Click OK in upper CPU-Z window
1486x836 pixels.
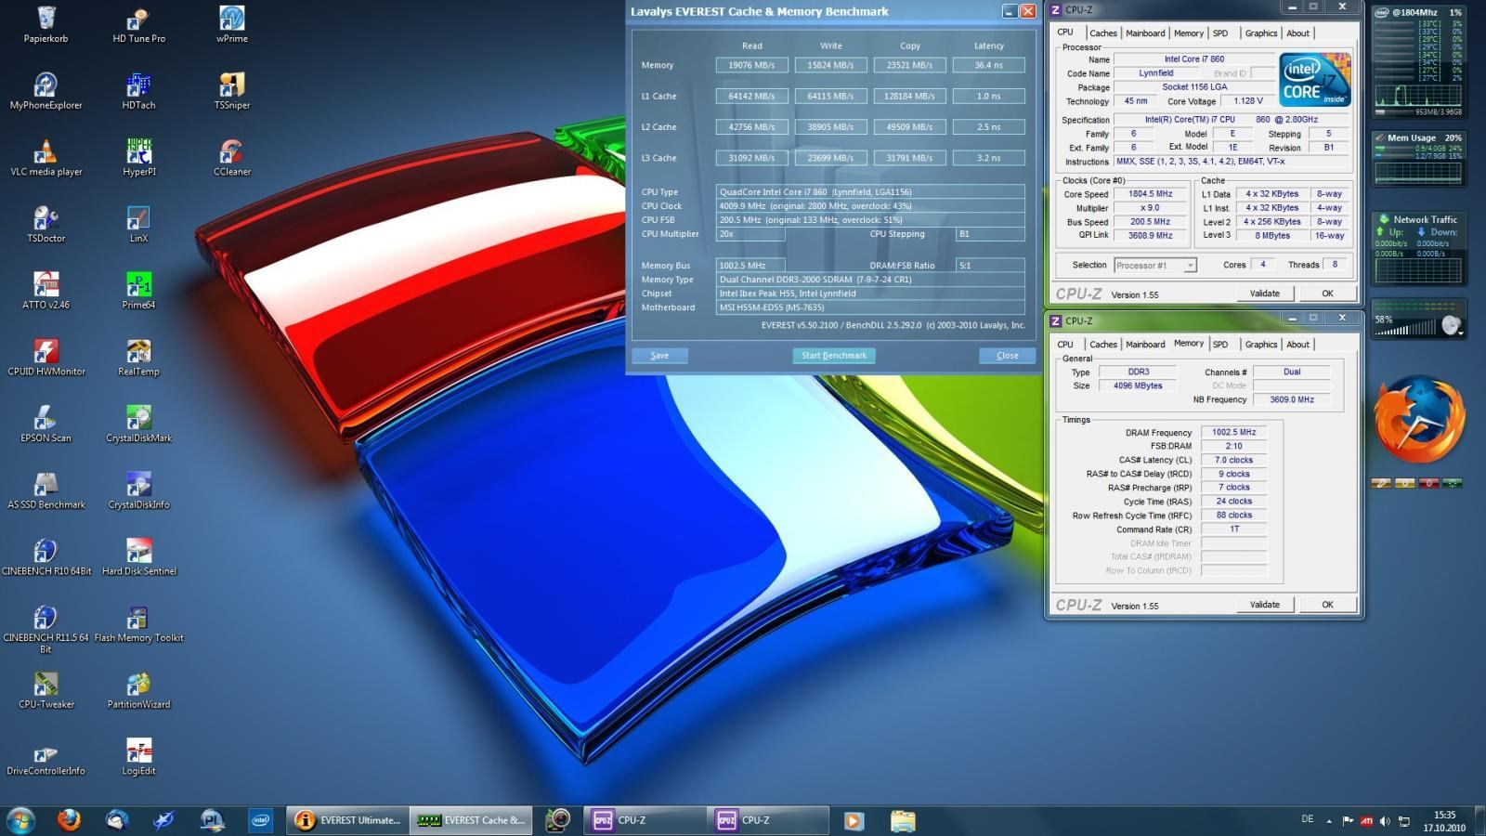(x=1327, y=294)
